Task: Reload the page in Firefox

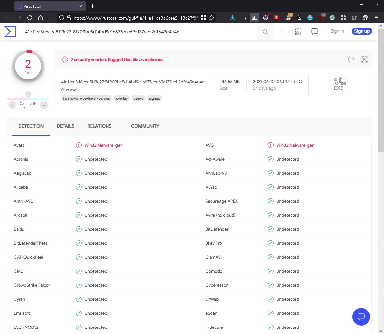Action: coord(30,18)
